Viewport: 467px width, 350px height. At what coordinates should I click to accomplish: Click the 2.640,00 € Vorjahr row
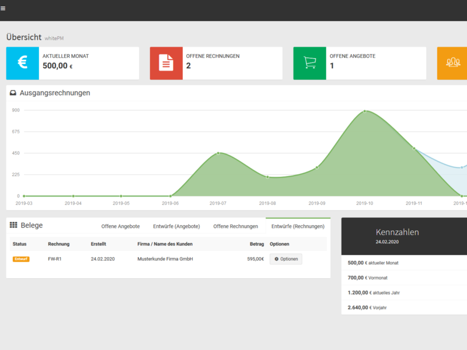point(404,307)
